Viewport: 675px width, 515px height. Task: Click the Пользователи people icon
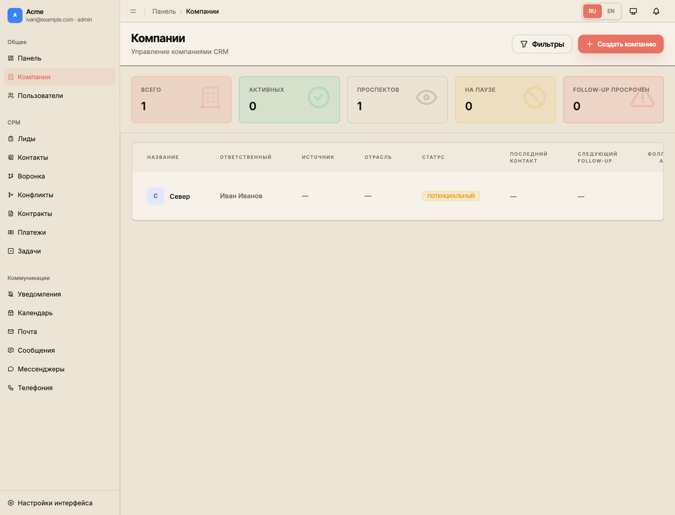pyautogui.click(x=11, y=96)
